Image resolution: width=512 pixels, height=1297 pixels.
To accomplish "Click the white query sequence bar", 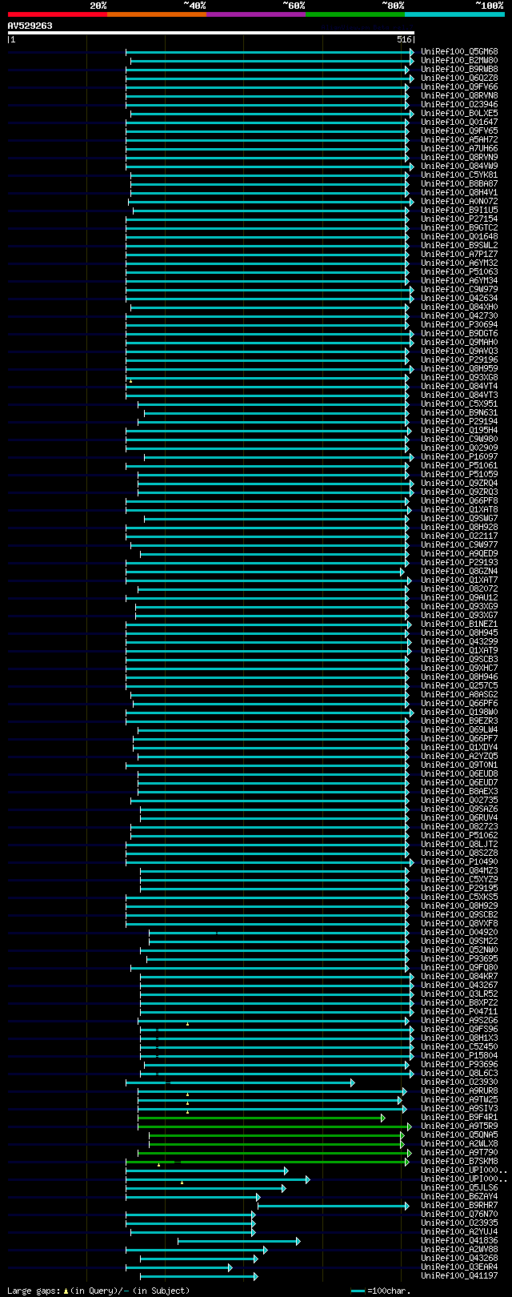I will coord(211,33).
